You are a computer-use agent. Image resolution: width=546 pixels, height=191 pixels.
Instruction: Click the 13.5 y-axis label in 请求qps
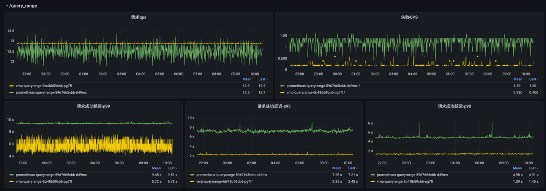coord(11,31)
